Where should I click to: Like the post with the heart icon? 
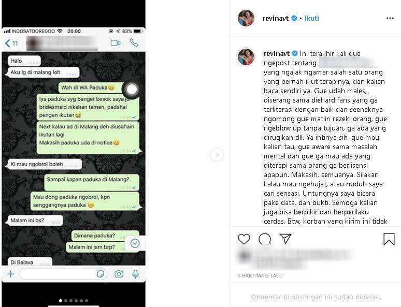click(x=244, y=239)
